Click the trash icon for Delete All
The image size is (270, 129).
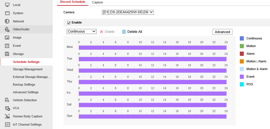click(x=124, y=32)
